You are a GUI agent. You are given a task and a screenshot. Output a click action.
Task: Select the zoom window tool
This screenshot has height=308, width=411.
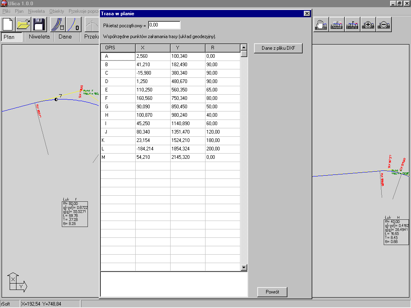coord(336,25)
